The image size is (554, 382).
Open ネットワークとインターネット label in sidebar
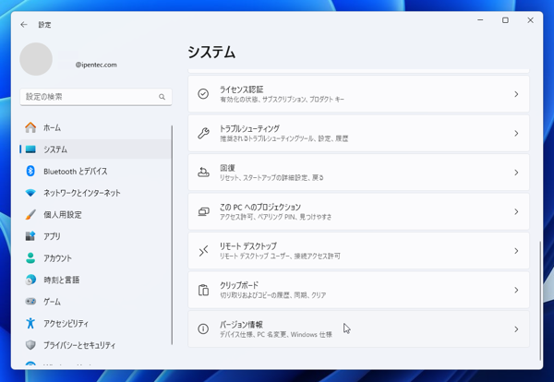82,193
